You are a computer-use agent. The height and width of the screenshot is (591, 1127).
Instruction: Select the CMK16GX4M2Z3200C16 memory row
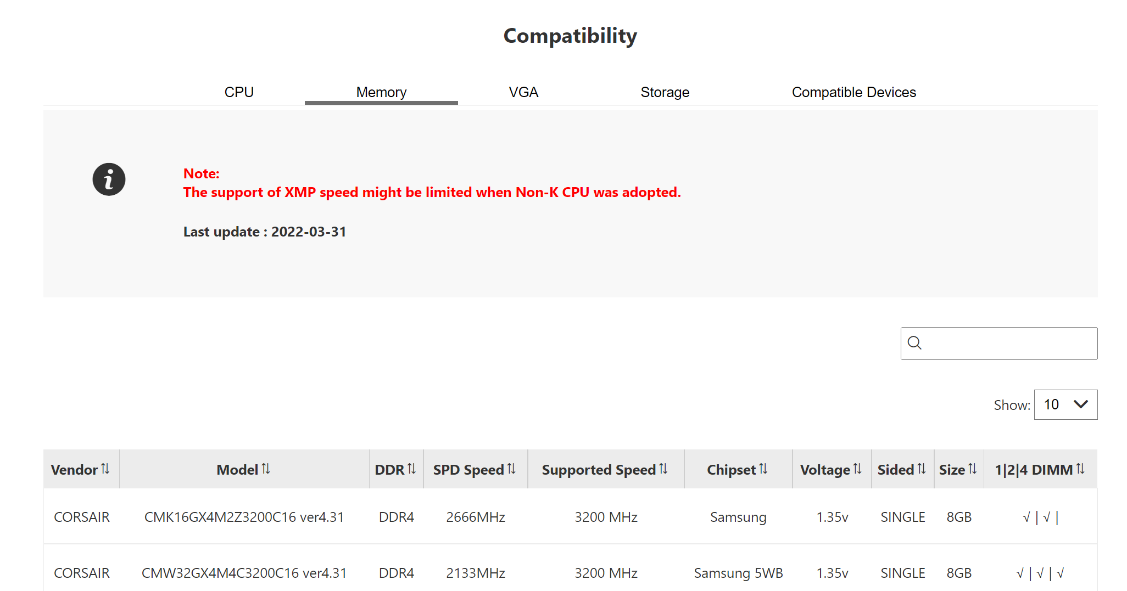pyautogui.click(x=570, y=517)
